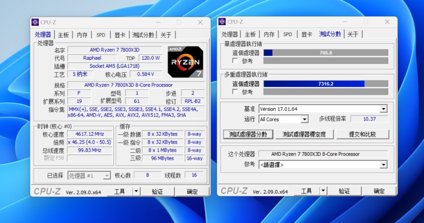Open SPD tab in left window
Image resolution: width=424 pixels, height=223 pixels.
(101, 35)
